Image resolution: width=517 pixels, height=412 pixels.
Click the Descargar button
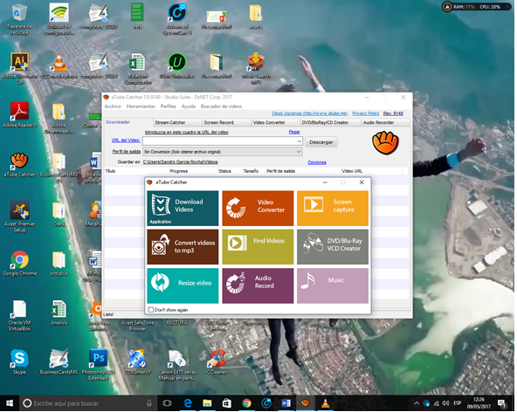322,143
